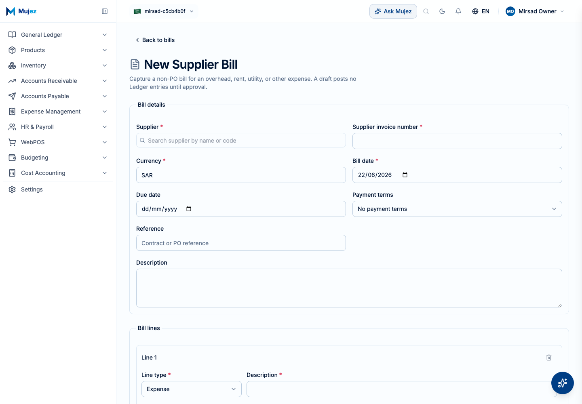Focus Currency SAR field
Image resolution: width=582 pixels, height=404 pixels.
click(241, 175)
